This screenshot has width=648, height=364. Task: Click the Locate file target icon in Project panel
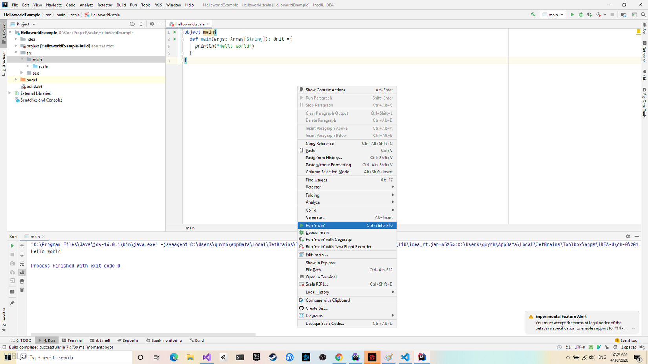(132, 24)
